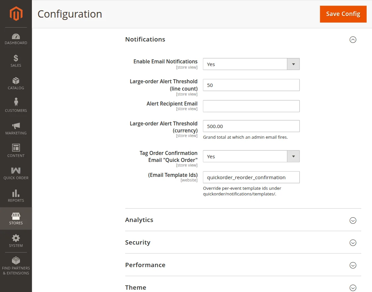Click the Alert Recipient Email field
Viewport: 372px width, 292px height.
coord(251,106)
